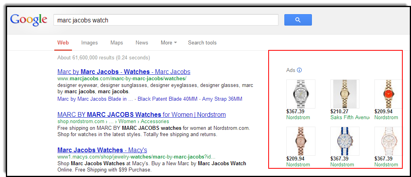411x177 pixels.
Task: Click the blue search magnifier button
Action: coord(298,20)
